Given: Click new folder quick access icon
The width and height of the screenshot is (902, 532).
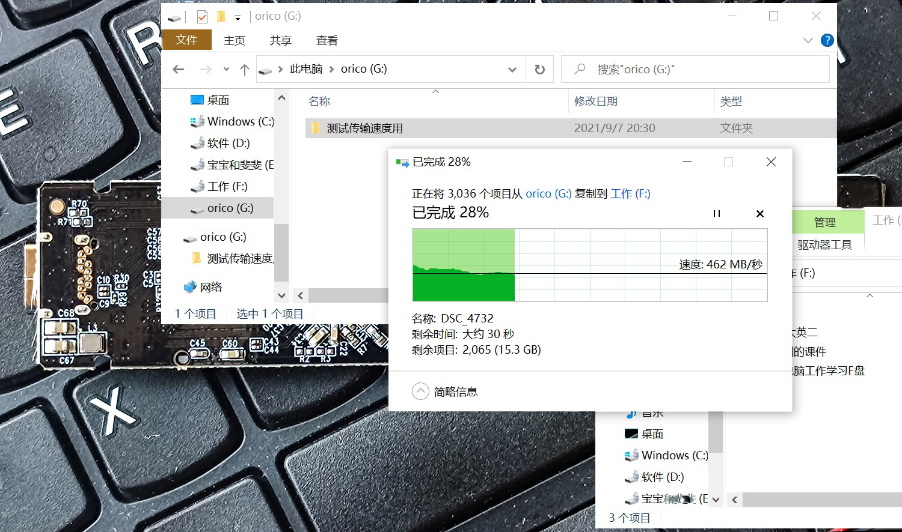Looking at the screenshot, I should pyautogui.click(x=221, y=17).
